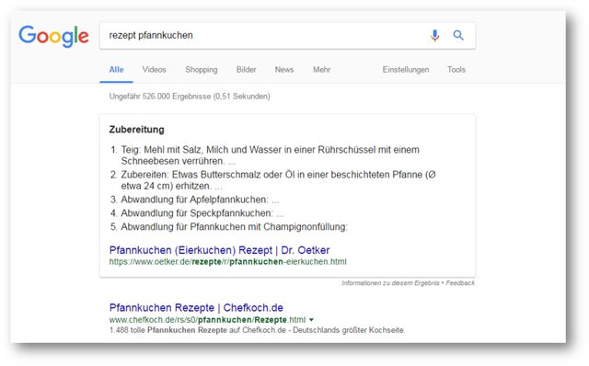
Task: Start voice search with microphone icon
Action: click(x=434, y=35)
